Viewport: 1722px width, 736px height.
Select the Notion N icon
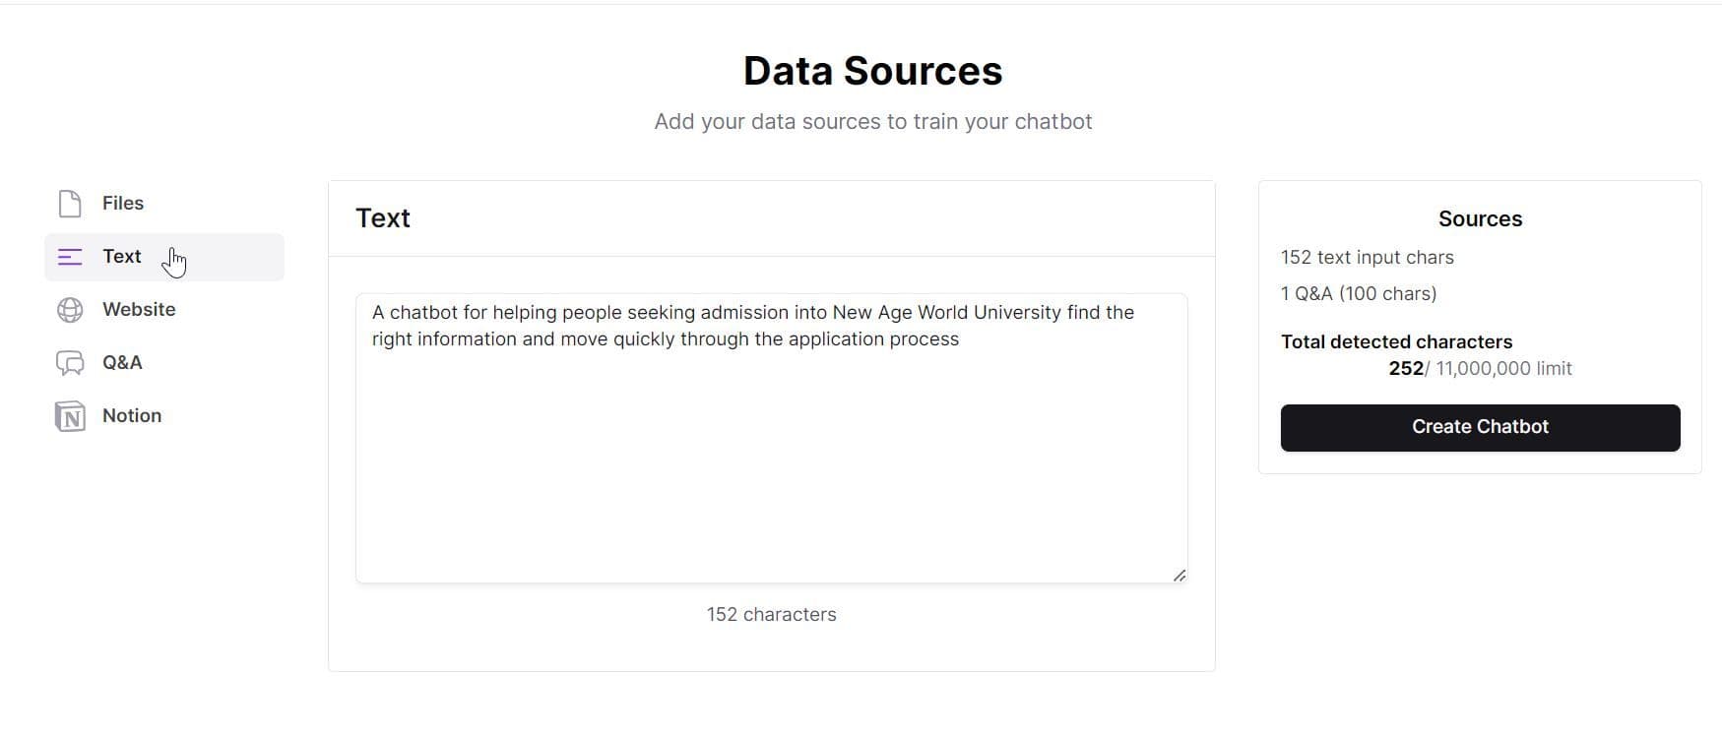[x=69, y=415]
